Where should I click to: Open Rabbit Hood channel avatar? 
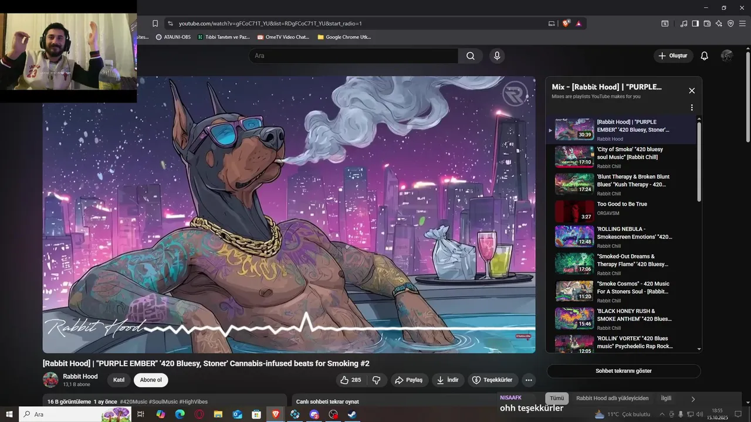click(50, 380)
